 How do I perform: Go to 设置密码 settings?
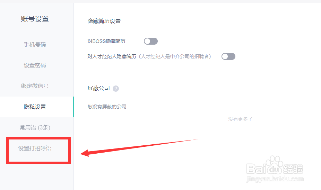pos(35,65)
